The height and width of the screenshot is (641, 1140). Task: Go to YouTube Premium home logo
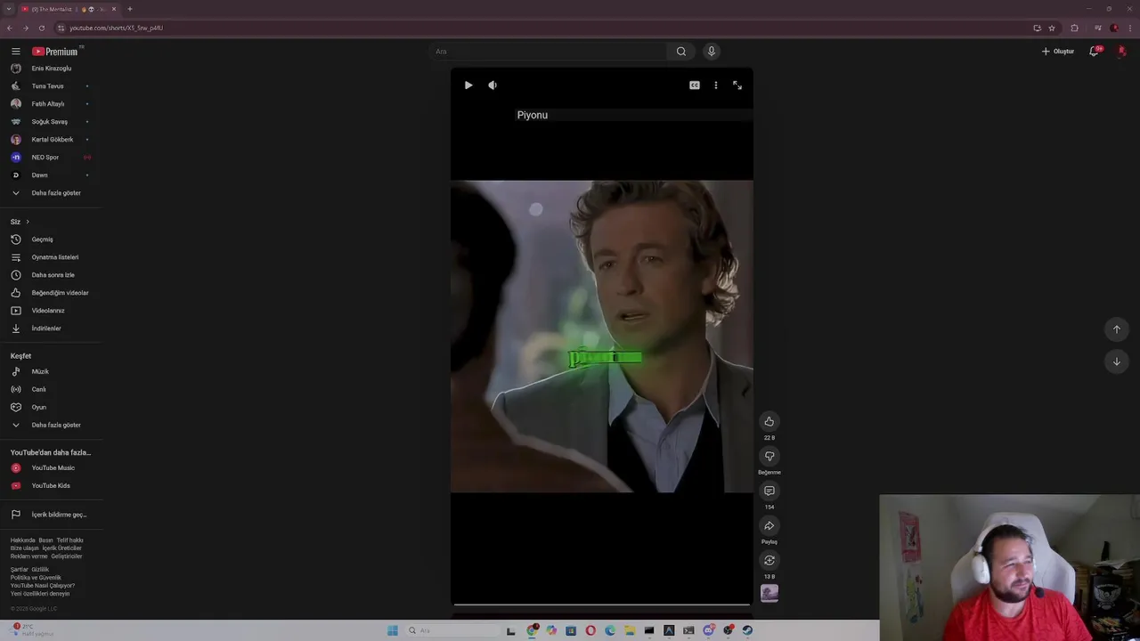point(55,52)
